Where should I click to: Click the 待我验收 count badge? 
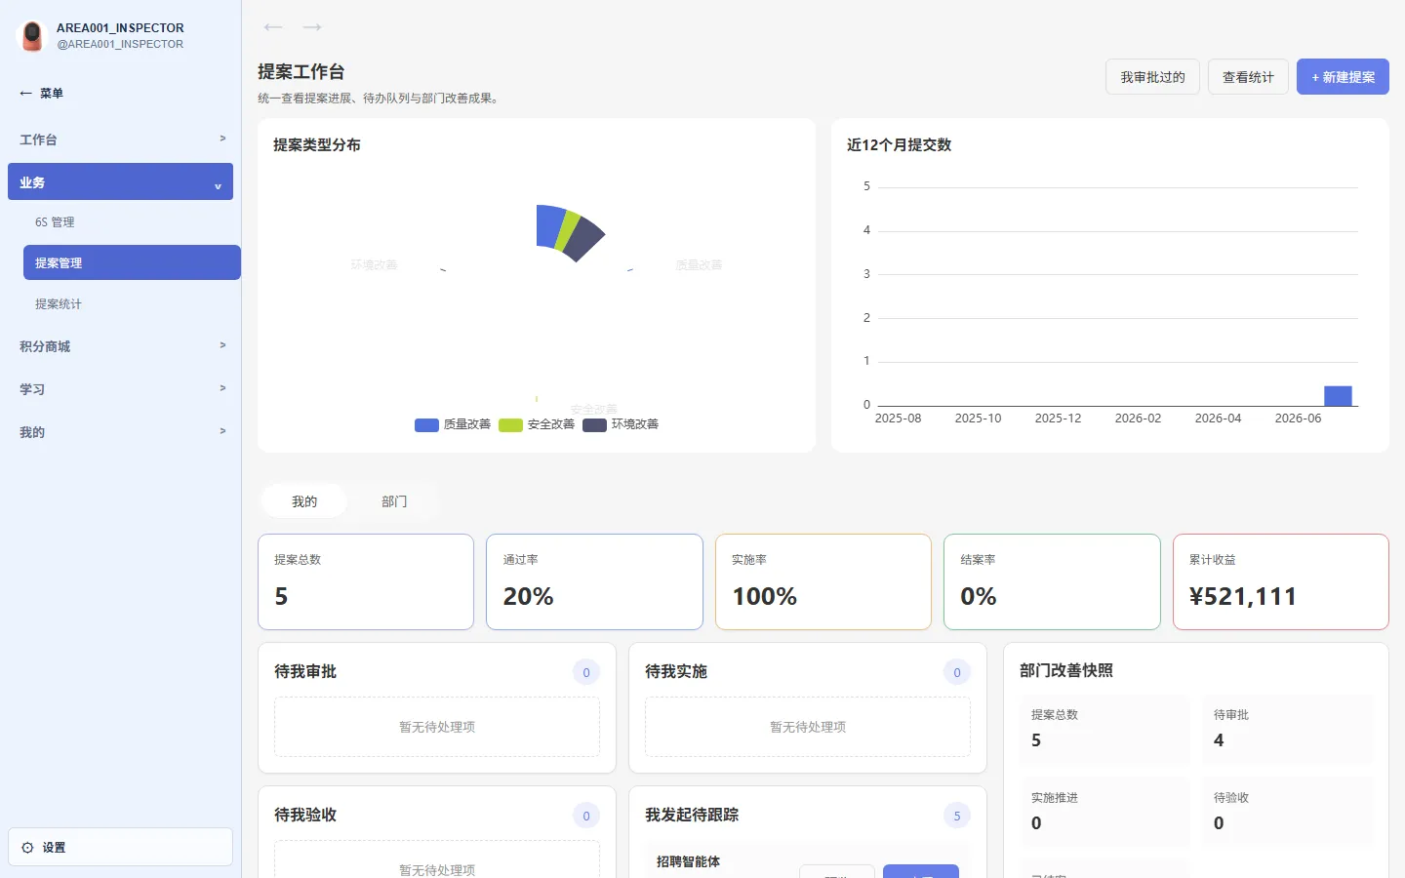click(x=586, y=816)
